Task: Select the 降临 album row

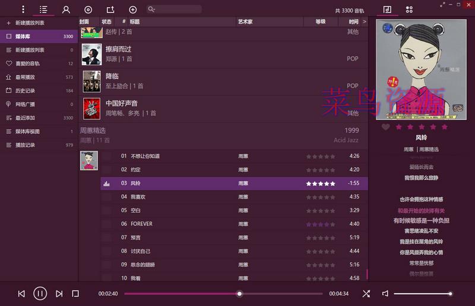Action: pos(223,81)
